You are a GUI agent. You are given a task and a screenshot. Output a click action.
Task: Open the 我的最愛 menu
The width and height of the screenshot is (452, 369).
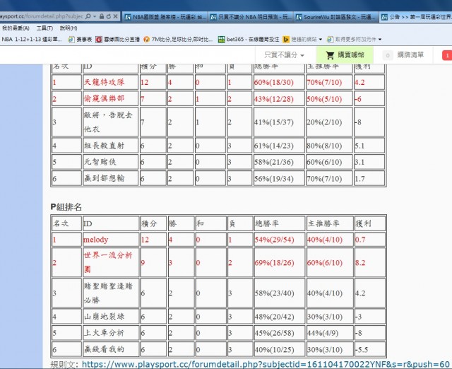click(x=16, y=28)
